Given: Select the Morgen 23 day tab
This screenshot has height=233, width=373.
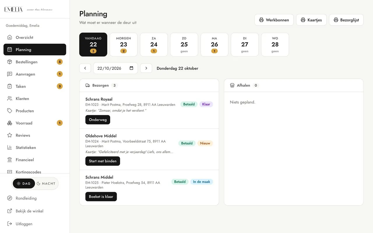Looking at the screenshot, I should point(124,45).
